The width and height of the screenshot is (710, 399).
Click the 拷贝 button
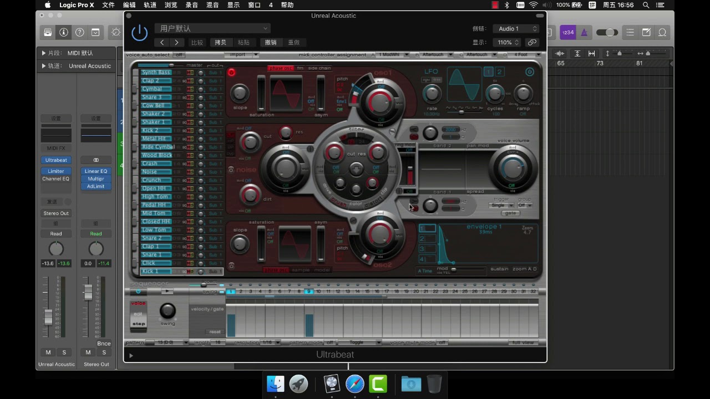220,42
